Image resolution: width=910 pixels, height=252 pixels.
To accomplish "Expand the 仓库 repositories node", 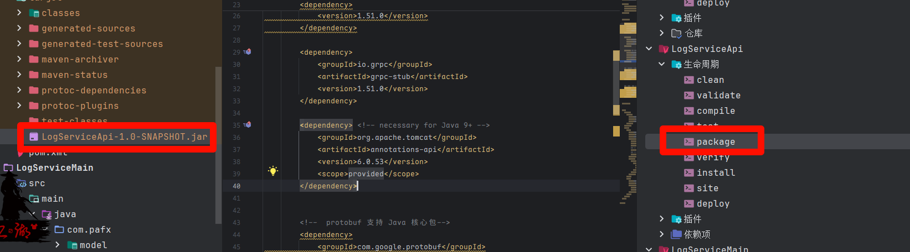I will point(661,33).
